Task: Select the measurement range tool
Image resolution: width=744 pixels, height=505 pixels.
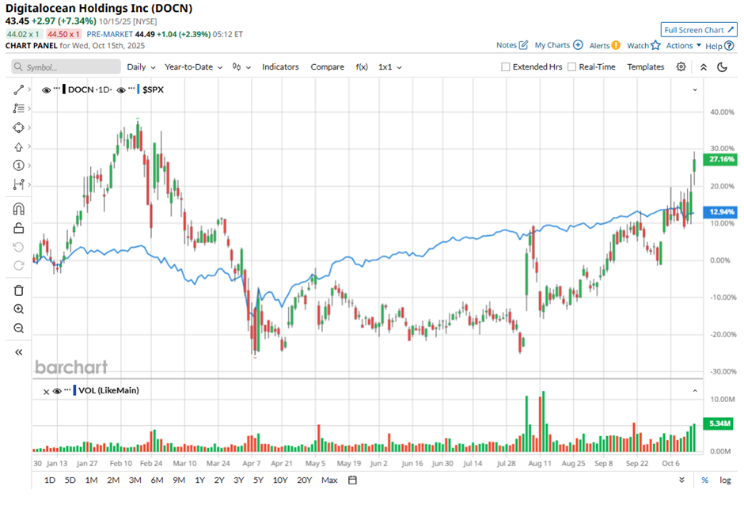Action: 18,184
